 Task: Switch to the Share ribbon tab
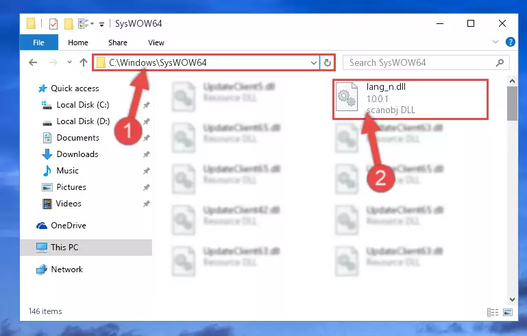pos(118,43)
